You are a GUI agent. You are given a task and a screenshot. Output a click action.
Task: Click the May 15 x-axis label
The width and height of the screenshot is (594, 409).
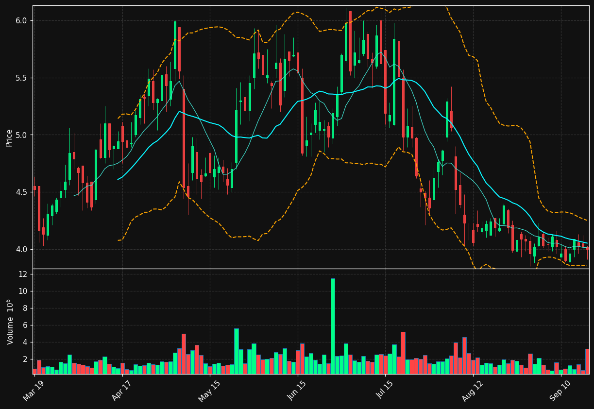[209, 391]
